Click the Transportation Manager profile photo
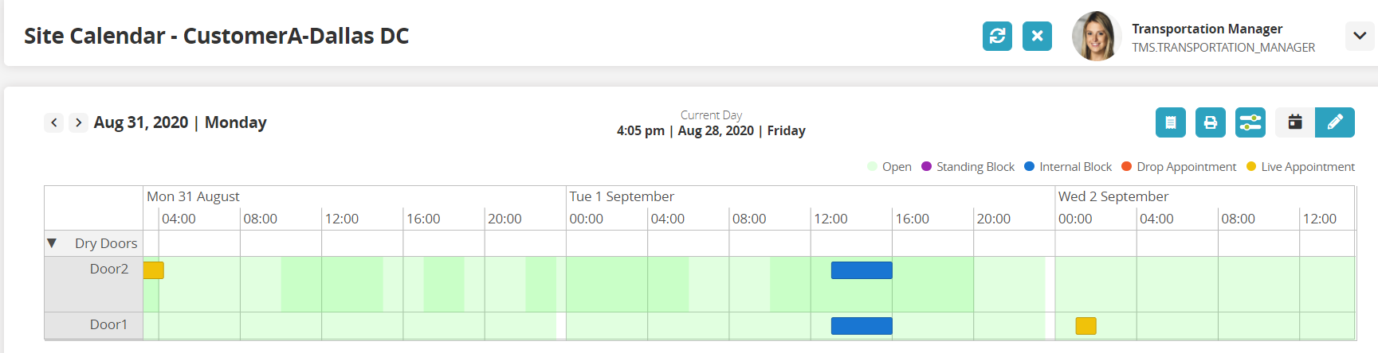Screen dimensions: 1378x353 1097,36
